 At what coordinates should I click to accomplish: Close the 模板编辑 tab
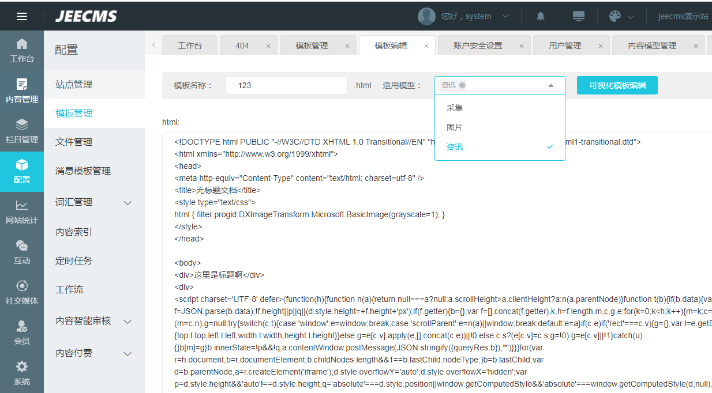(426, 46)
